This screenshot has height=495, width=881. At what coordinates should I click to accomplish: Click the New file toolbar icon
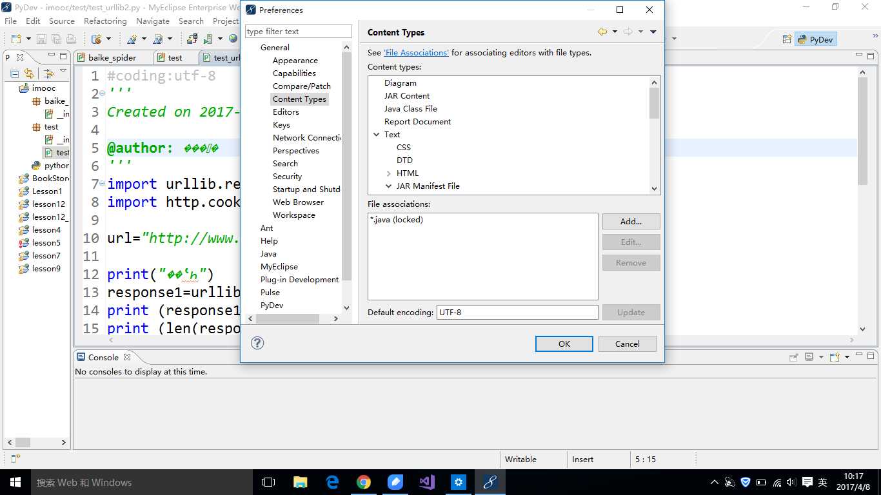15,39
